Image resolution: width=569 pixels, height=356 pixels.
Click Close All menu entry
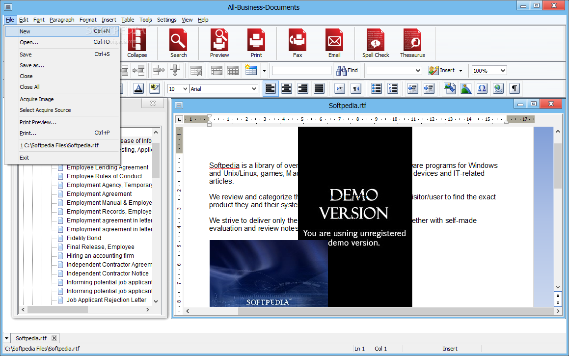pos(62,87)
